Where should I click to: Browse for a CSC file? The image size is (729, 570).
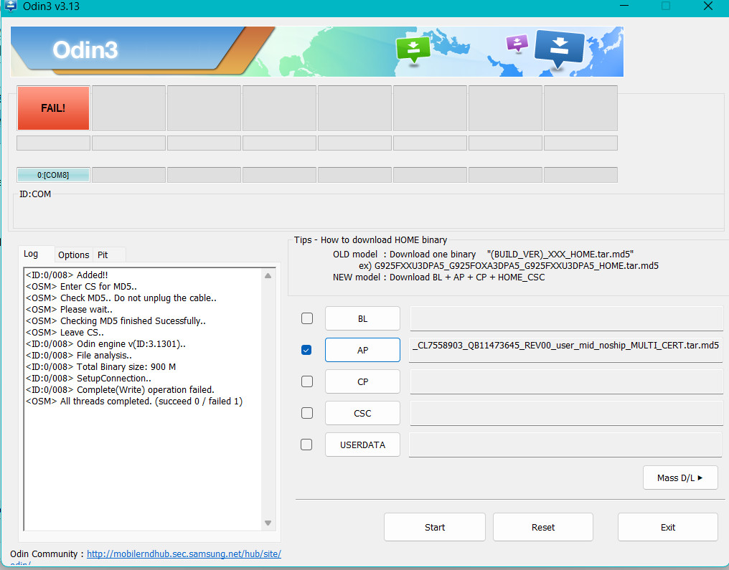point(362,413)
